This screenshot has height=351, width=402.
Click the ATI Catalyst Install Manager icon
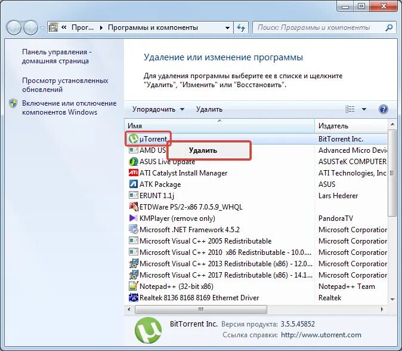(x=134, y=173)
